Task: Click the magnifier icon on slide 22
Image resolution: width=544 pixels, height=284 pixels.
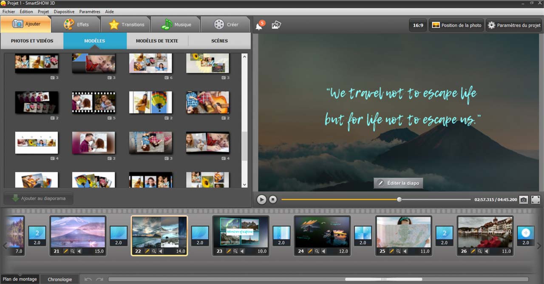Action: [x=154, y=251]
